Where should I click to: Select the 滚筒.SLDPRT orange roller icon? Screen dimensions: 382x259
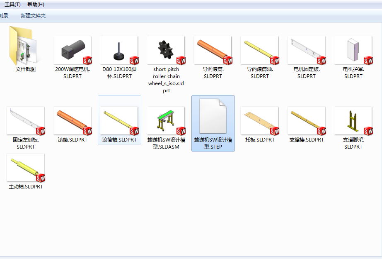73,121
